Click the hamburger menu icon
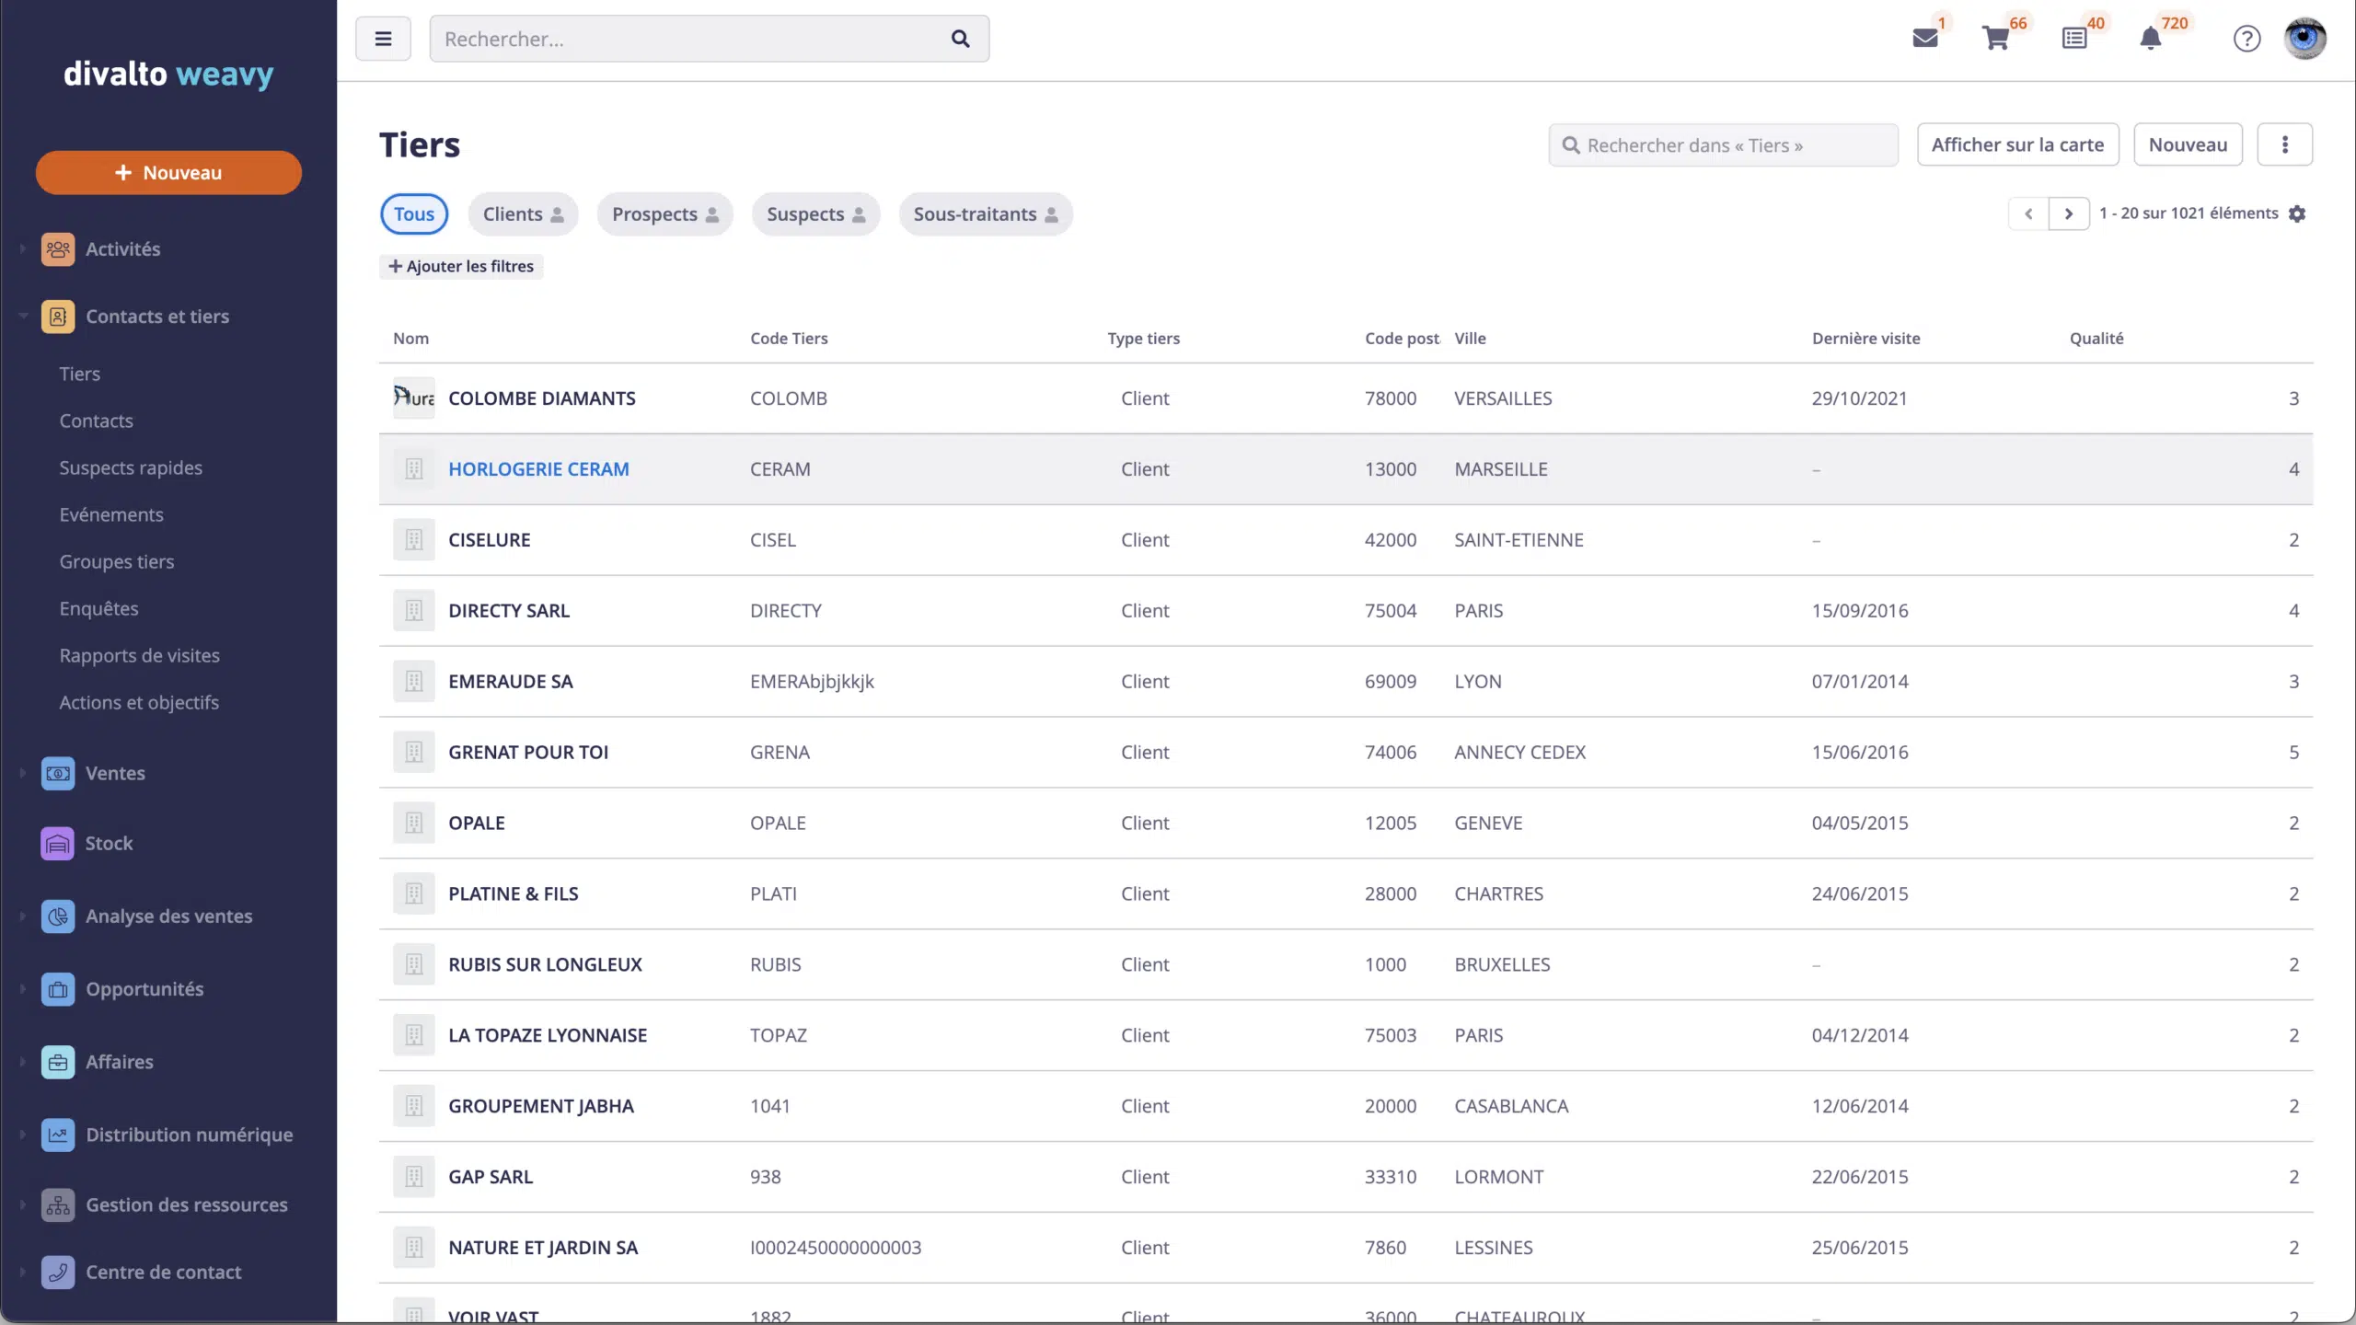2356x1325 pixels. click(383, 38)
